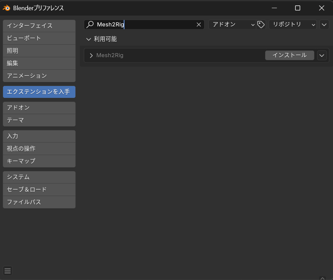This screenshot has width=333, height=280.
Task: Open extensions options chevron next to リポジトリ
Action: (x=324, y=24)
